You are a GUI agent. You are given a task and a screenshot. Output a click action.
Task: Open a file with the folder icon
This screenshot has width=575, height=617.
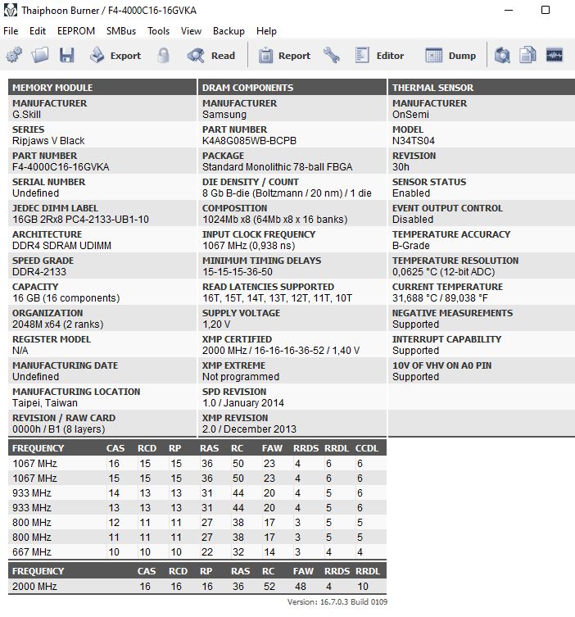point(40,56)
